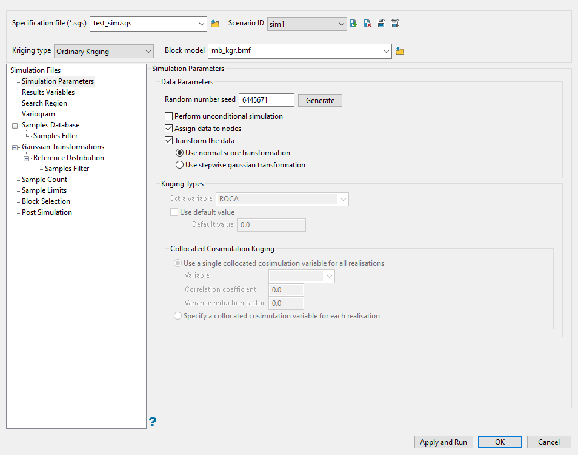The width and height of the screenshot is (578, 455).
Task: Confirm settings with the OK button
Action: click(500, 442)
